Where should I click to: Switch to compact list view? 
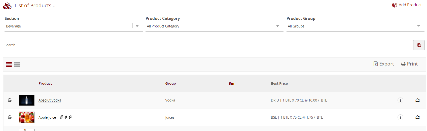pos(9,64)
